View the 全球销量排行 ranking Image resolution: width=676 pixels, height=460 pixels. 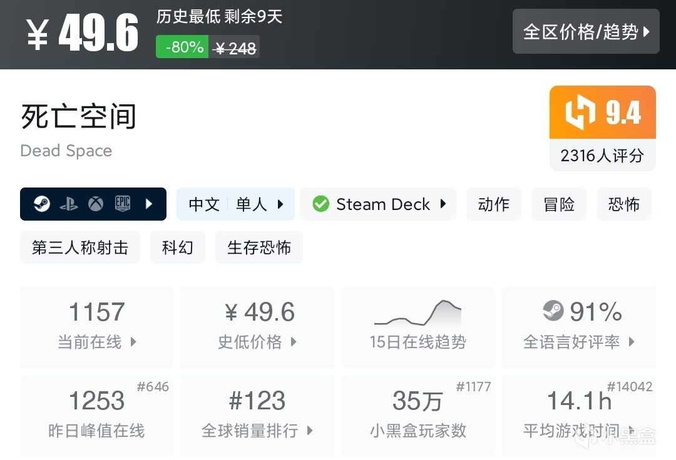(257, 416)
